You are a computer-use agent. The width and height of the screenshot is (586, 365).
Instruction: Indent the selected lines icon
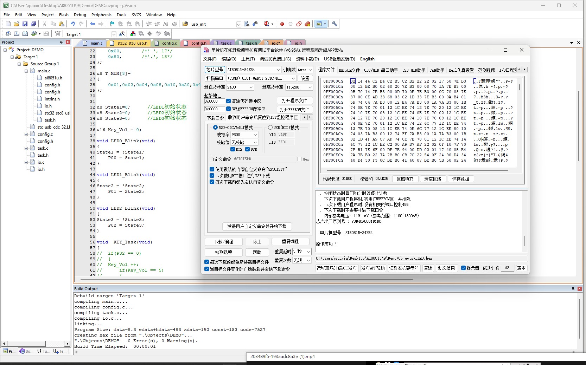(149, 24)
